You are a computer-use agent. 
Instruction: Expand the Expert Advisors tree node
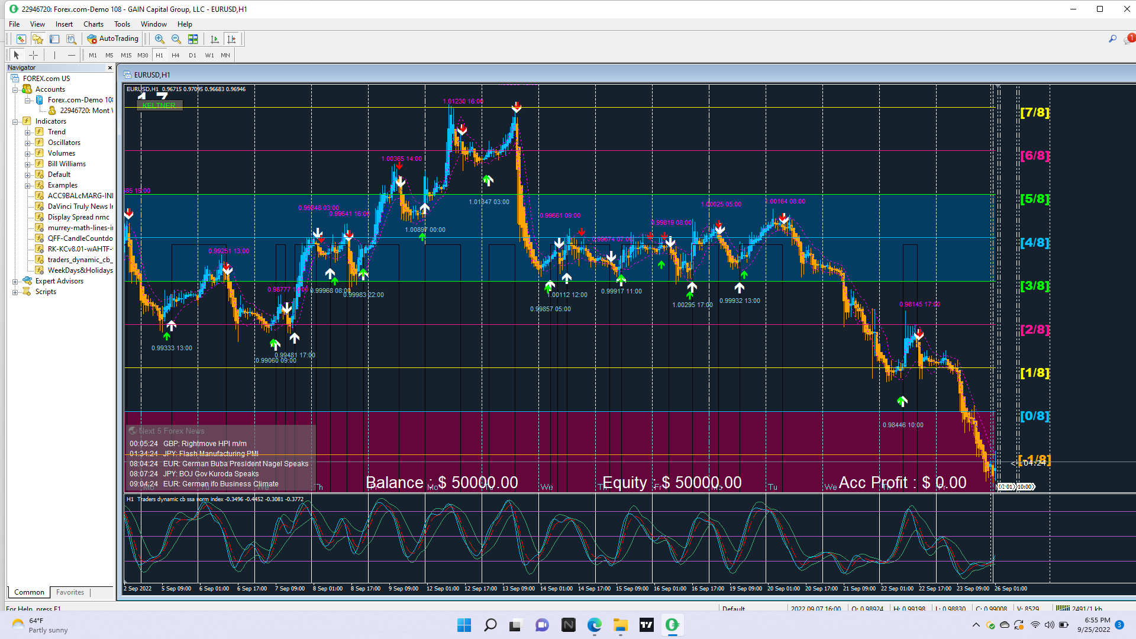pyautogui.click(x=15, y=282)
